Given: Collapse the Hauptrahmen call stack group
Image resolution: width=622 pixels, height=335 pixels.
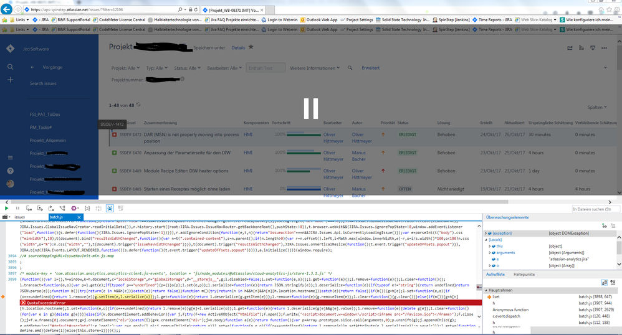Looking at the screenshot, I should (486, 290).
